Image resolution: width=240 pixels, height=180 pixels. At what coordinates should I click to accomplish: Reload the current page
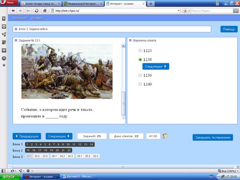tap(37, 11)
